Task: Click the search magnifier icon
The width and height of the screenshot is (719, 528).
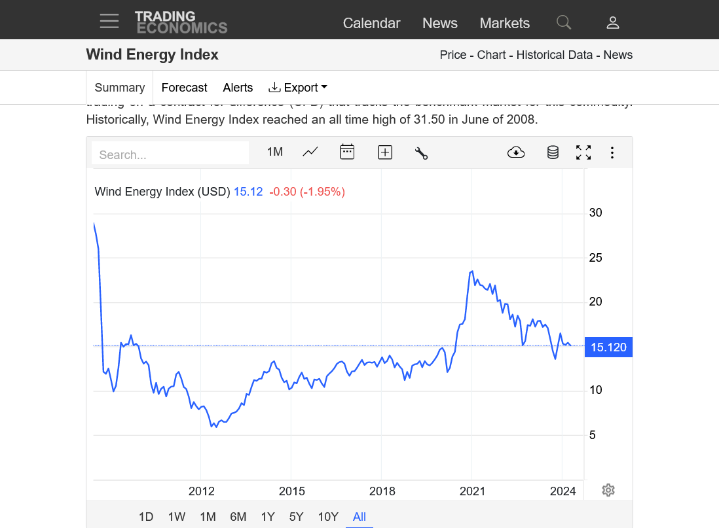Action: coord(563,22)
